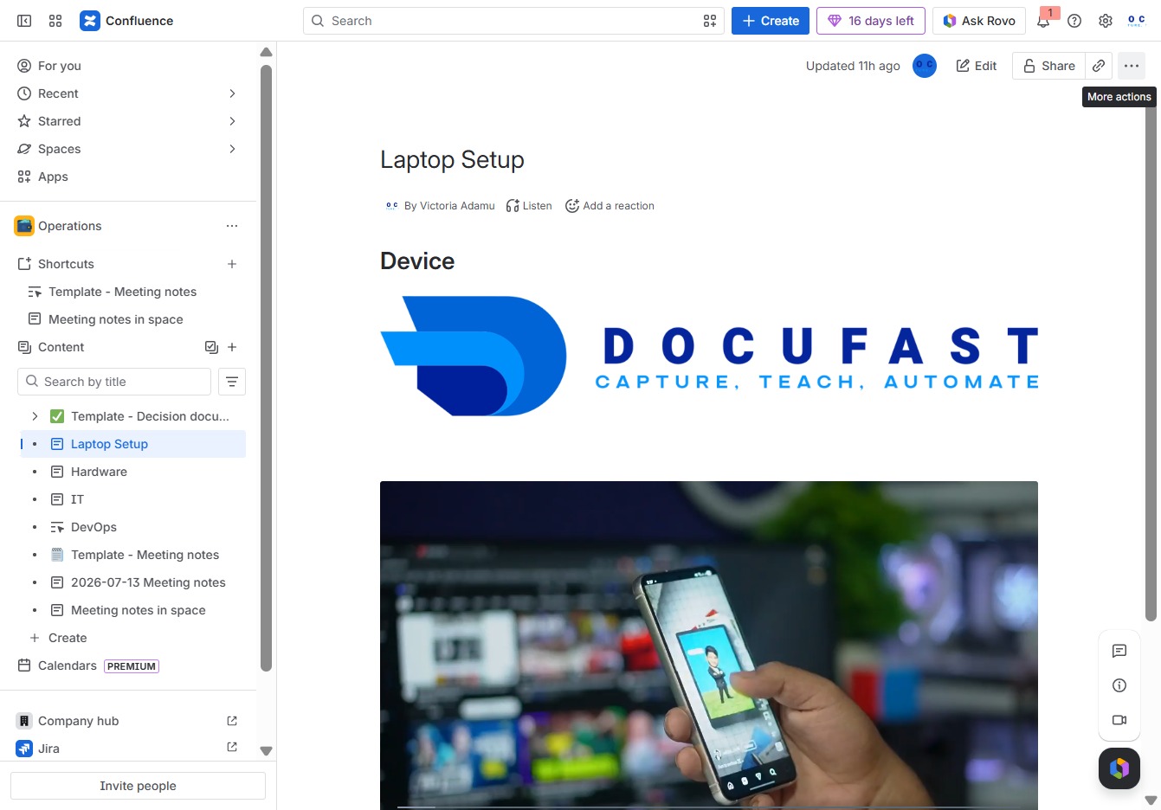Click the Operations space name

click(70, 226)
